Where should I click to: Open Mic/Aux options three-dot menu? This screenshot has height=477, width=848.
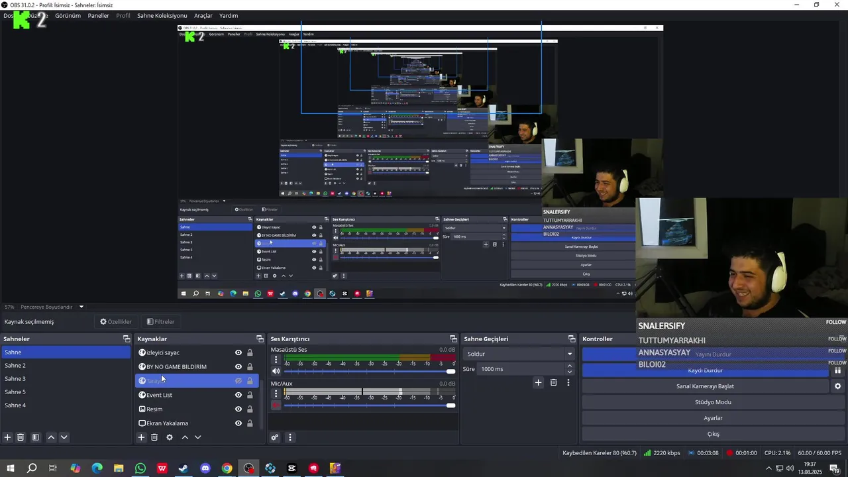click(276, 394)
